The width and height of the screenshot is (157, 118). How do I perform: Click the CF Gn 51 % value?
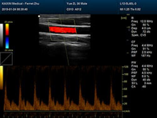point(146,49)
